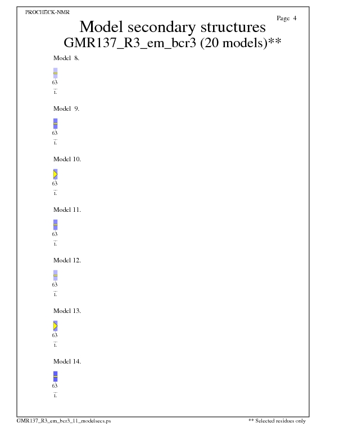
Task: Click the "** Selected residues only" footnote
Action: tap(277, 420)
